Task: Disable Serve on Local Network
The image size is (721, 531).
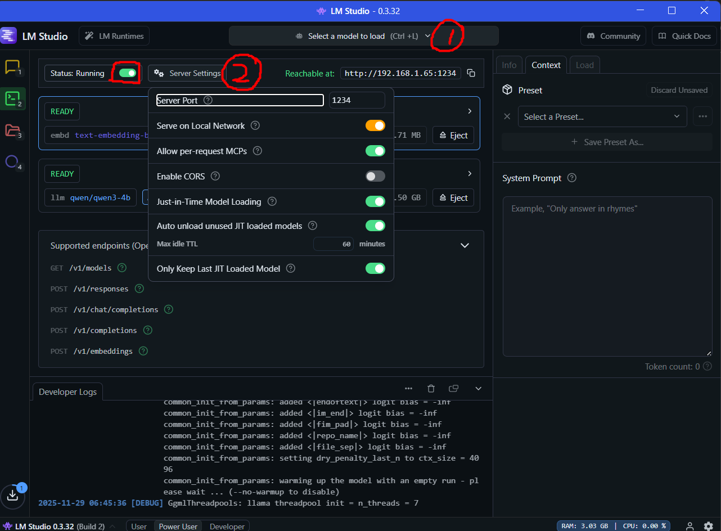Action: (x=375, y=125)
